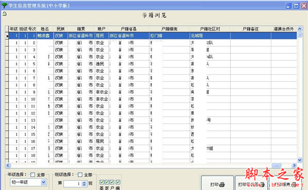This screenshot has height=190, width=308.
Task: Open the 初一年级 grade dropdown
Action: 43,182
